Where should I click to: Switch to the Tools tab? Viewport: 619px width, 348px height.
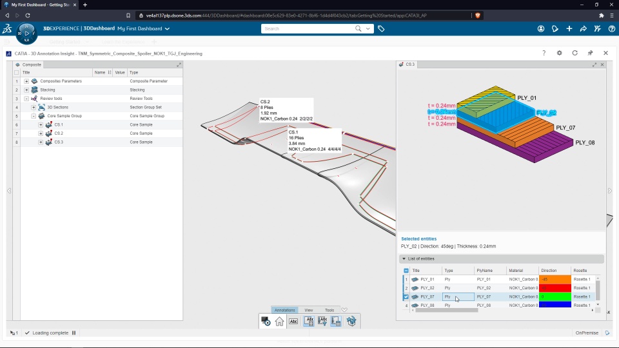click(329, 310)
